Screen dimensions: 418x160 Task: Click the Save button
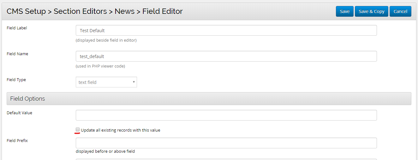click(x=344, y=11)
